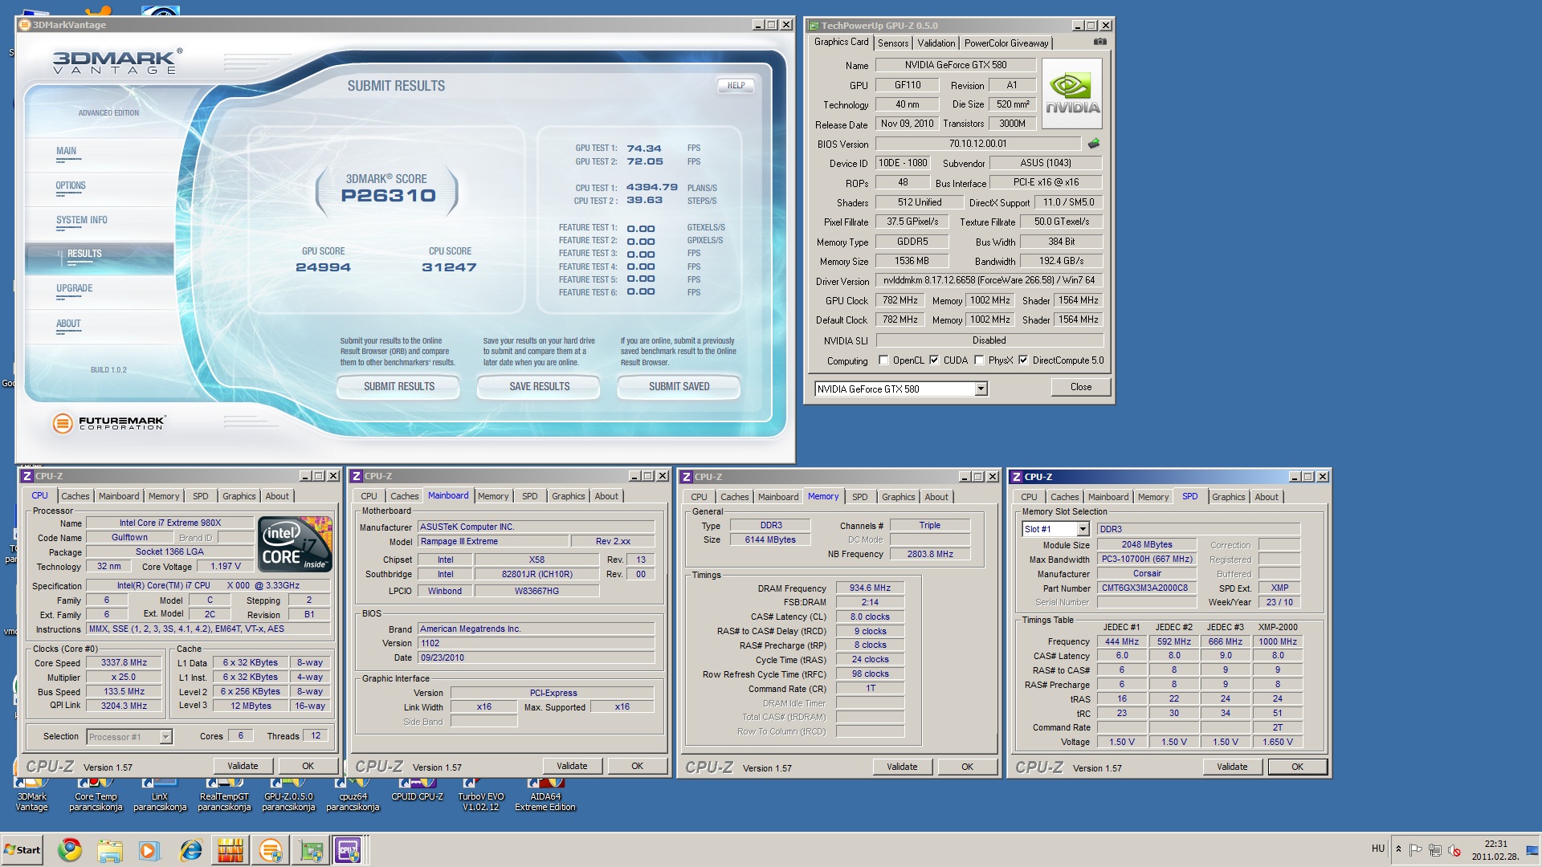Click the Action Center flag tray icon
Viewport: 1542px width, 867px height.
(1415, 849)
